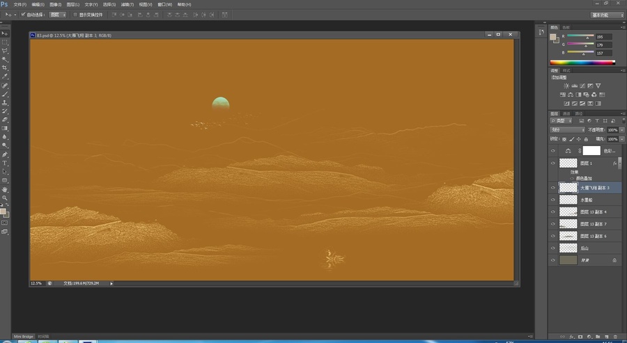Screen dimensions: 627x343
Task: Lock all with padlock button
Action: click(586, 139)
